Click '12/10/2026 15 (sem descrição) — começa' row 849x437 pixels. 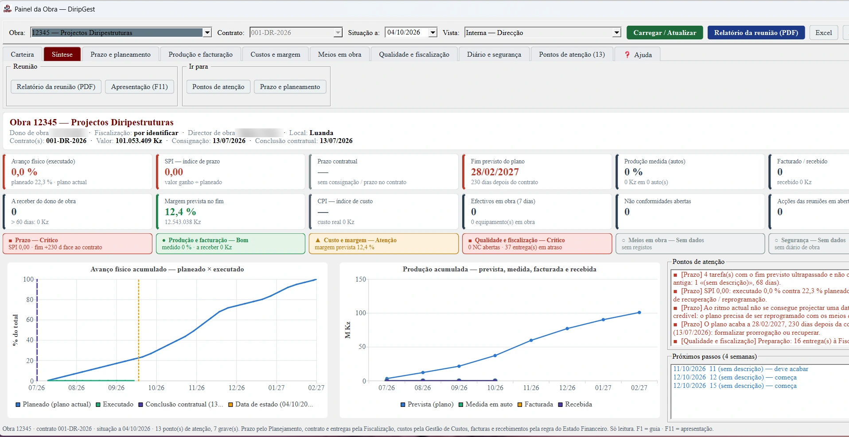click(x=735, y=386)
